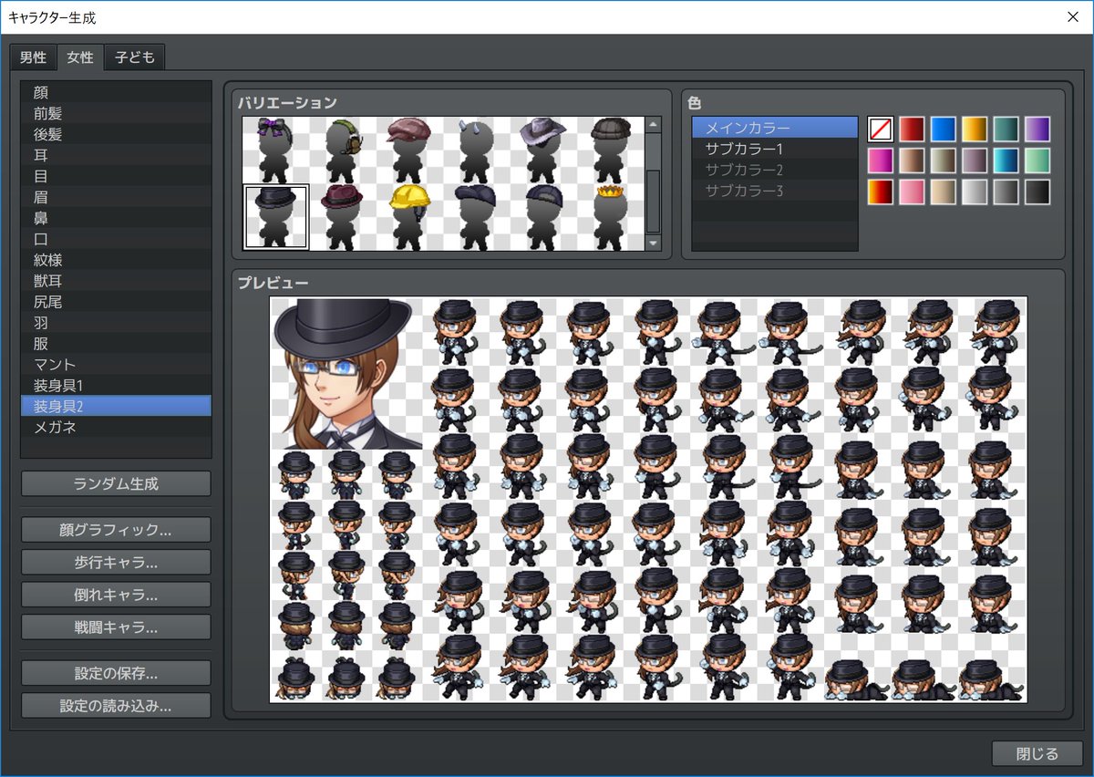
Task: Choose the beige color swatch
Action: (x=943, y=192)
